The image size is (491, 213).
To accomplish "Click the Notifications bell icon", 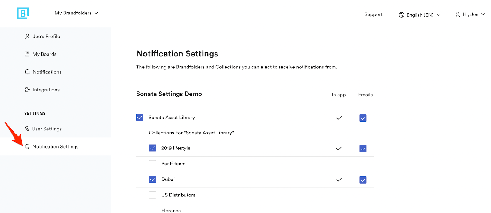I will click(x=27, y=72).
